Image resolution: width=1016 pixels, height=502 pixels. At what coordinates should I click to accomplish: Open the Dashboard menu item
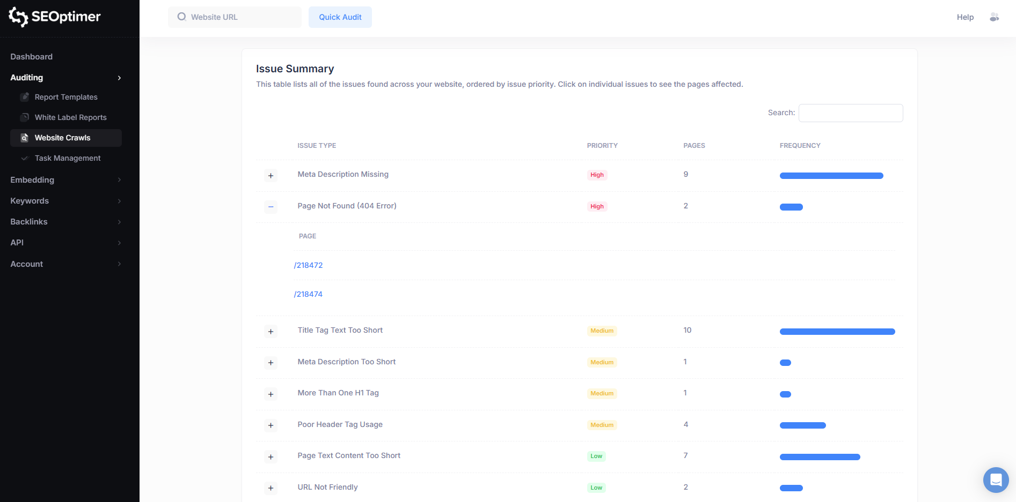(32, 57)
